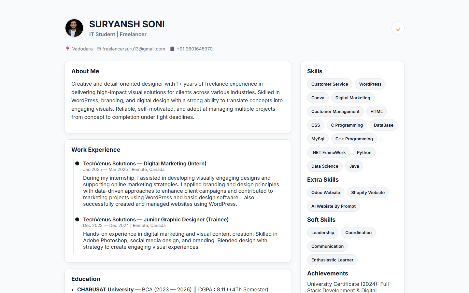
Task: Click the Customer Service skill tag
Action: point(330,84)
